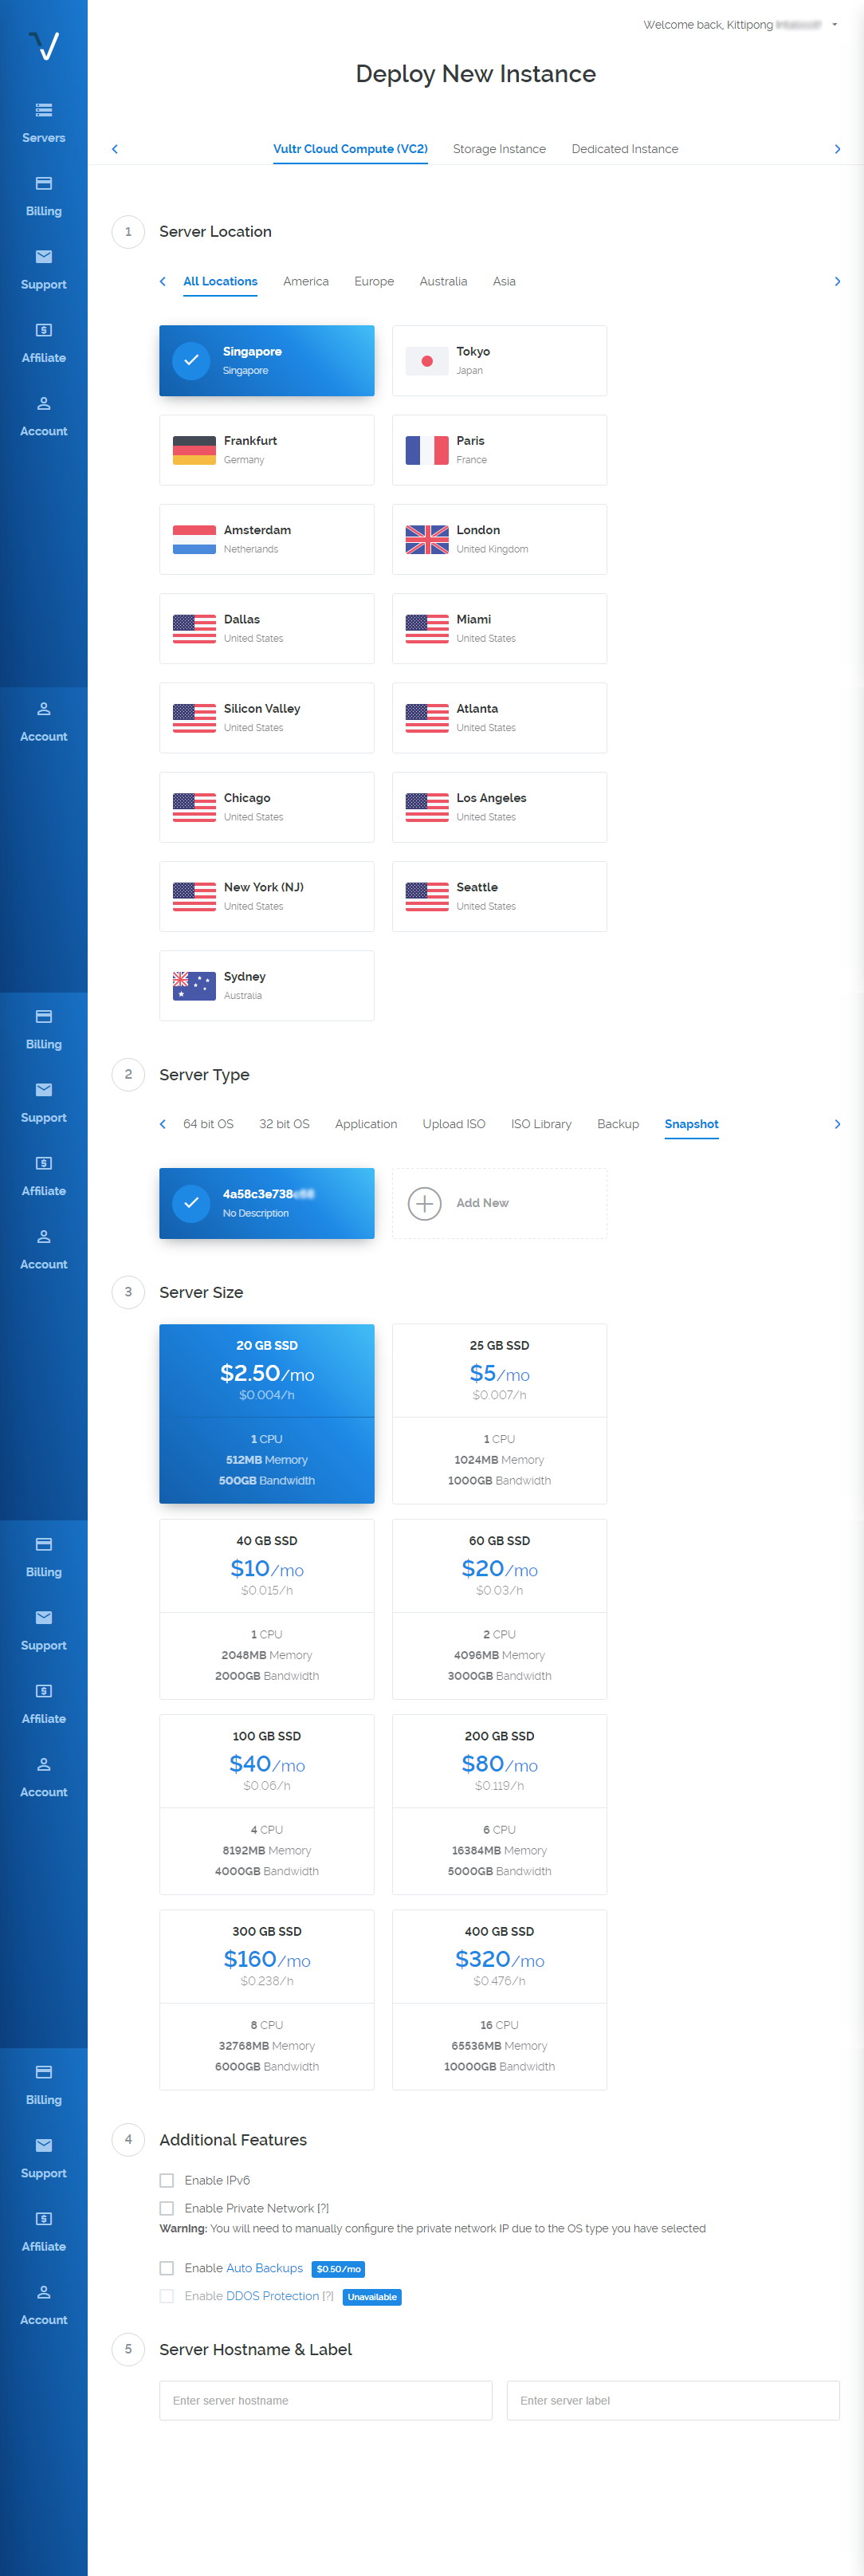
Task: Open the ISO Library tab
Action: point(541,1124)
